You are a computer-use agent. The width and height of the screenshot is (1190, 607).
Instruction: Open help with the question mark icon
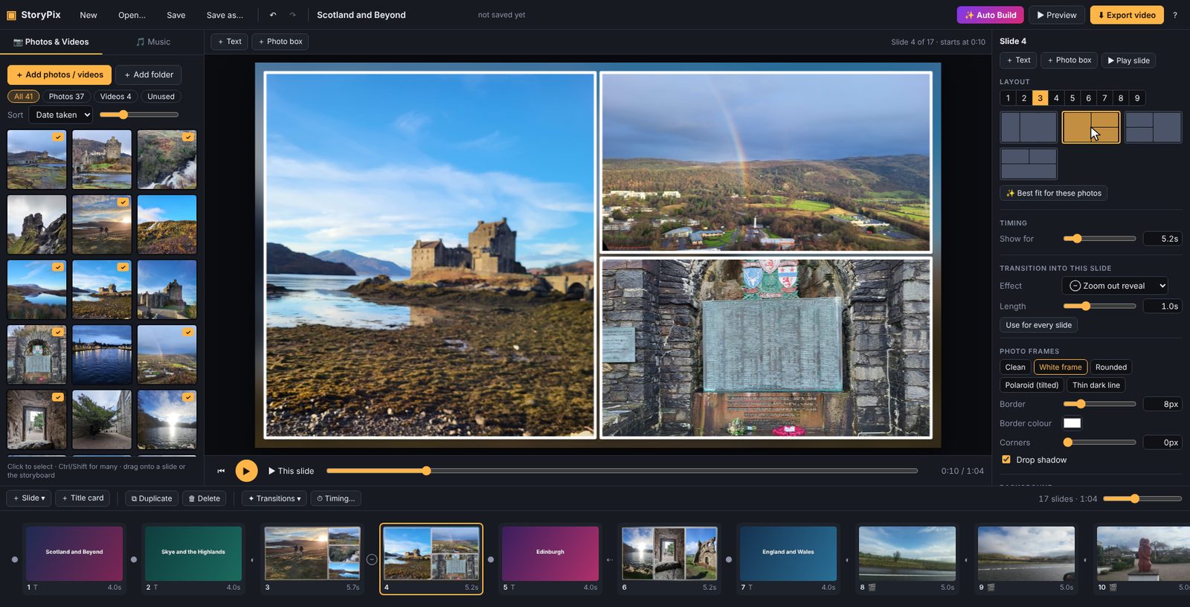point(1175,15)
